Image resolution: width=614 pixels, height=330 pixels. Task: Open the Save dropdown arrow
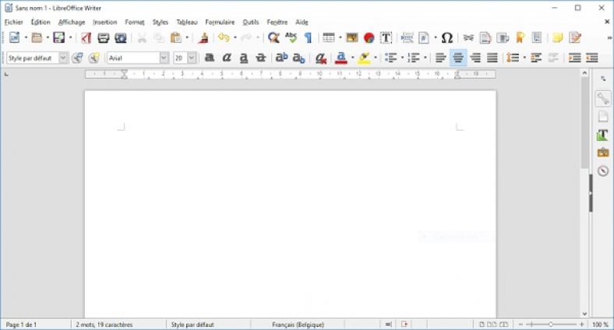coord(70,37)
